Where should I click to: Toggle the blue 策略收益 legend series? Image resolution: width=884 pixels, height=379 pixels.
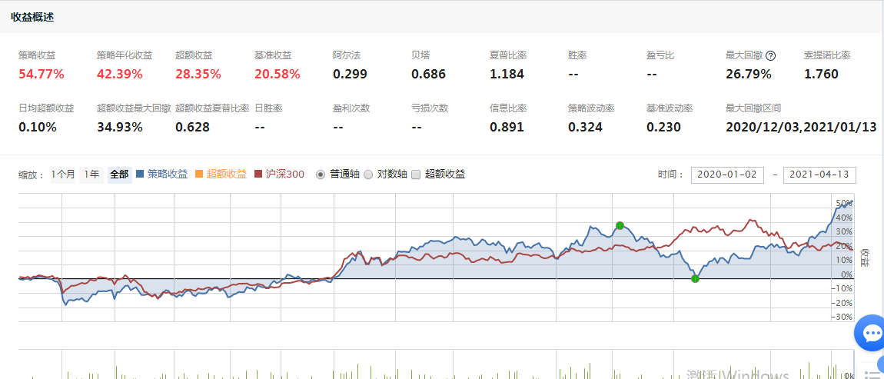pos(161,175)
